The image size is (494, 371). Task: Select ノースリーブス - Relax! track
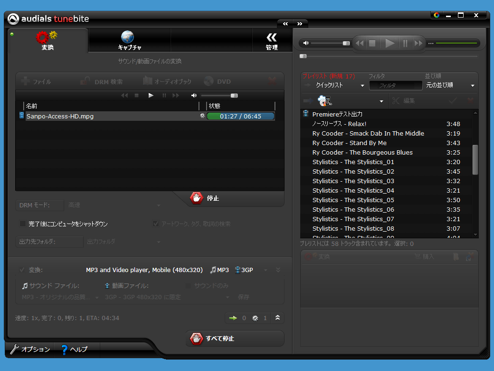(387, 124)
